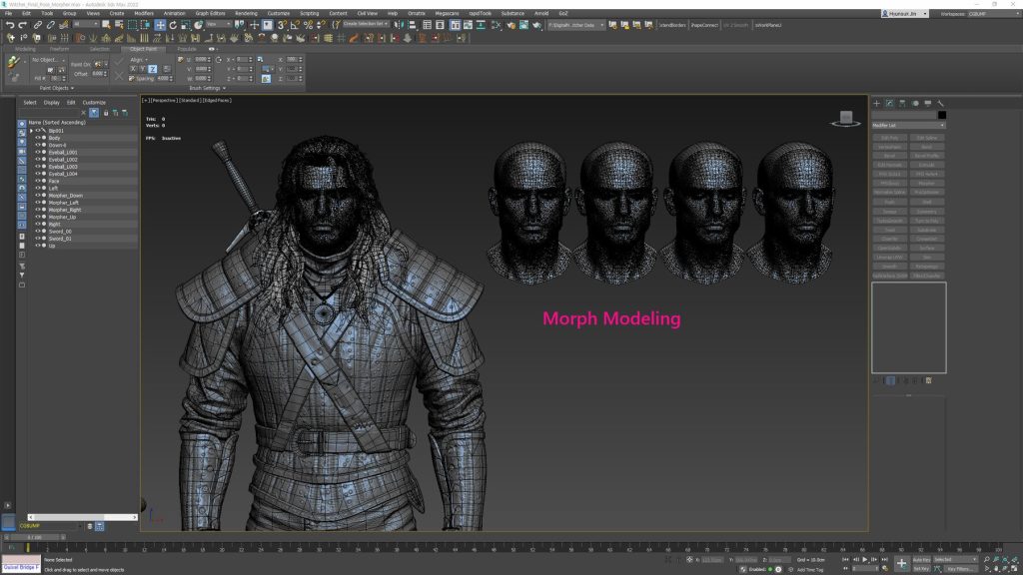Click the Undo arrow icon
The height and width of the screenshot is (575, 1023).
tap(10, 25)
